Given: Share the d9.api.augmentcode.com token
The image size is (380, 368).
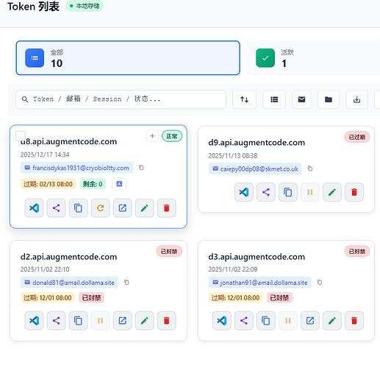Looking at the screenshot, I should (x=266, y=192).
